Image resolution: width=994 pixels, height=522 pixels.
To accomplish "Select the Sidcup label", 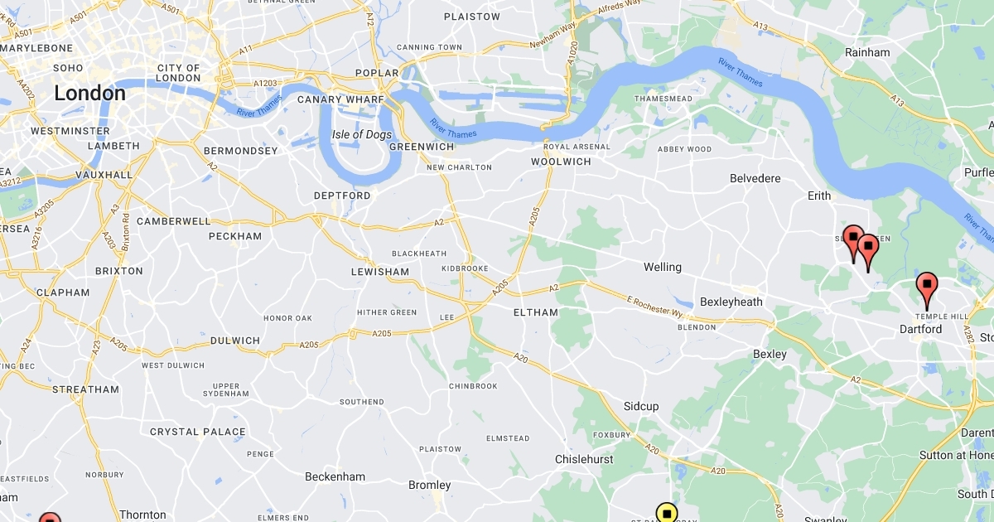I will pyautogui.click(x=641, y=406).
